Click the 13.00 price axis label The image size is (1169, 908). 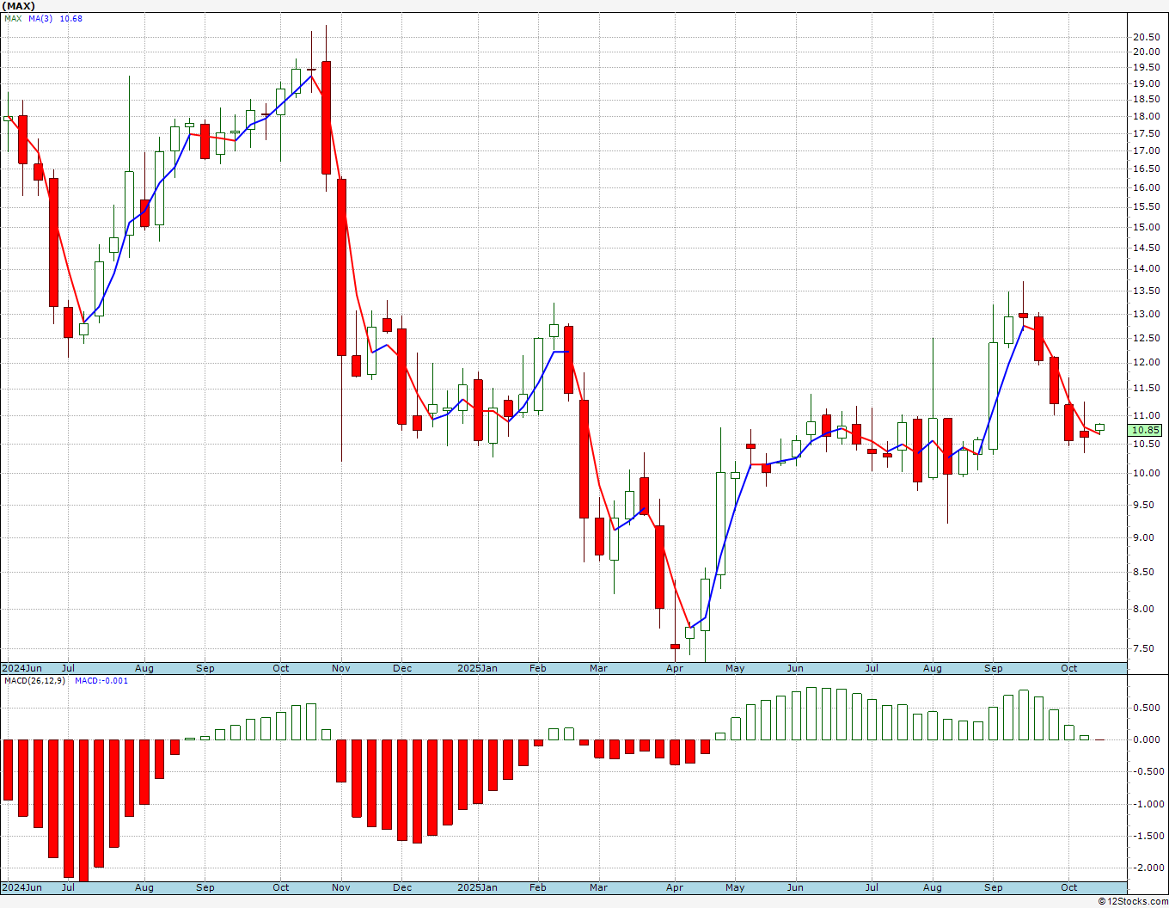pyautogui.click(x=1145, y=315)
